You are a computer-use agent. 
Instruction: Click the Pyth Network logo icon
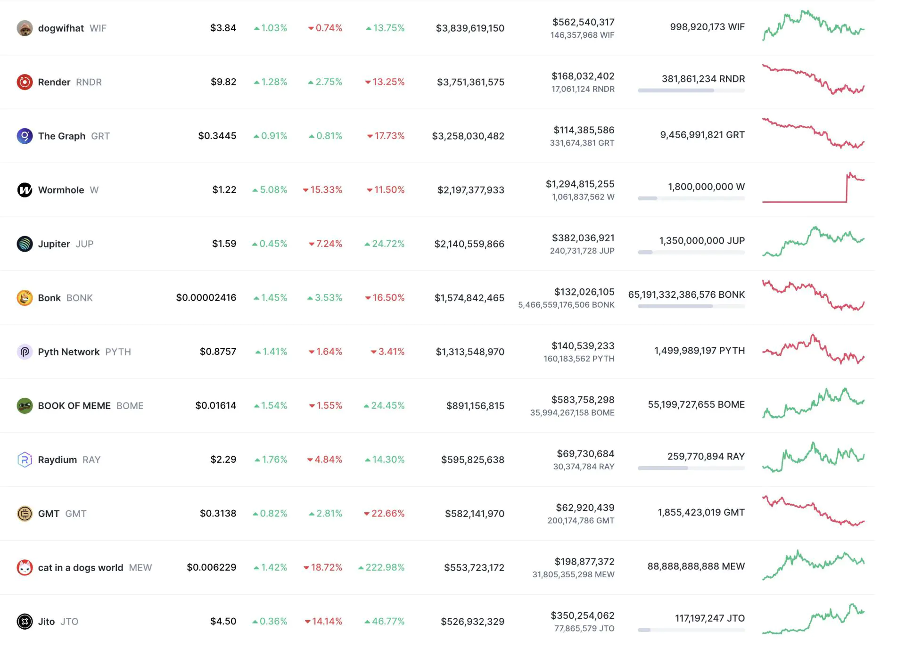click(x=25, y=352)
